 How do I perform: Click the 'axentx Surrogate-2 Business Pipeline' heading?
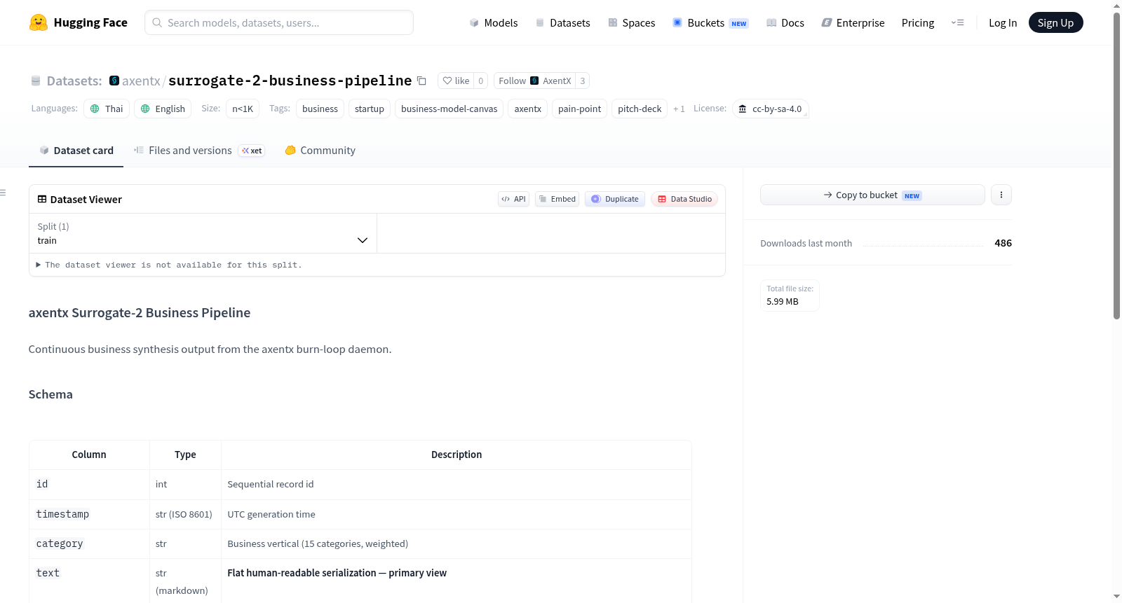tap(140, 313)
